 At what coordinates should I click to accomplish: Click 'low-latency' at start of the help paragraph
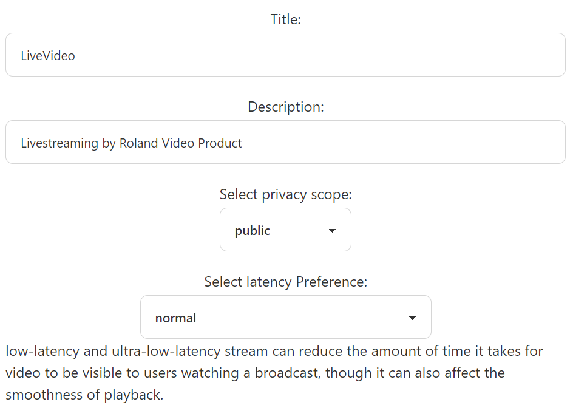42,352
